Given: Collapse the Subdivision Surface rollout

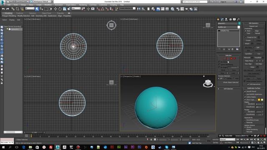Looking at the screenshot, I should [254, 88].
